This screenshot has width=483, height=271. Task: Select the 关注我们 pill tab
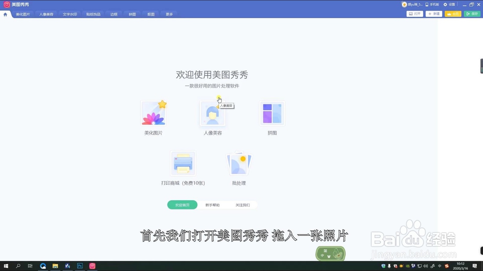(x=243, y=205)
